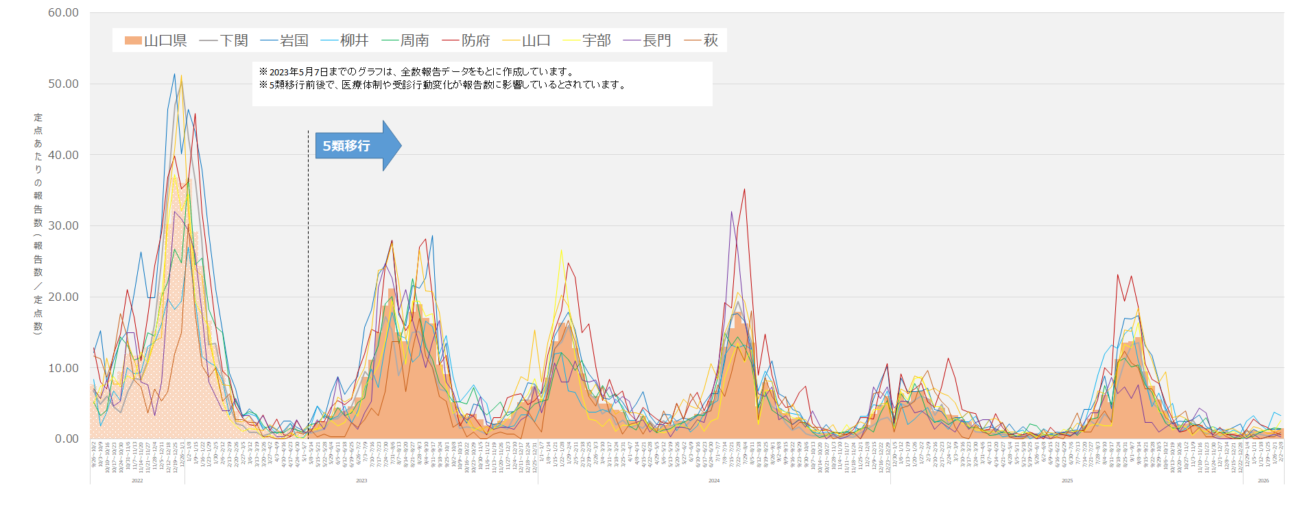Click the 柳井 legend entry
The height and width of the screenshot is (518, 1297).
345,40
